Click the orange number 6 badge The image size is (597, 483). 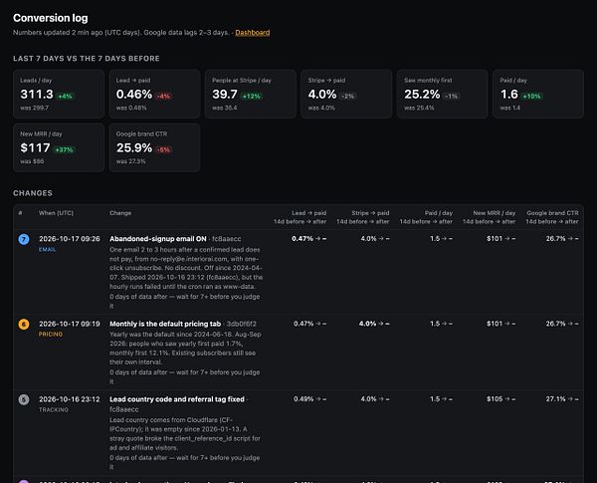click(24, 324)
